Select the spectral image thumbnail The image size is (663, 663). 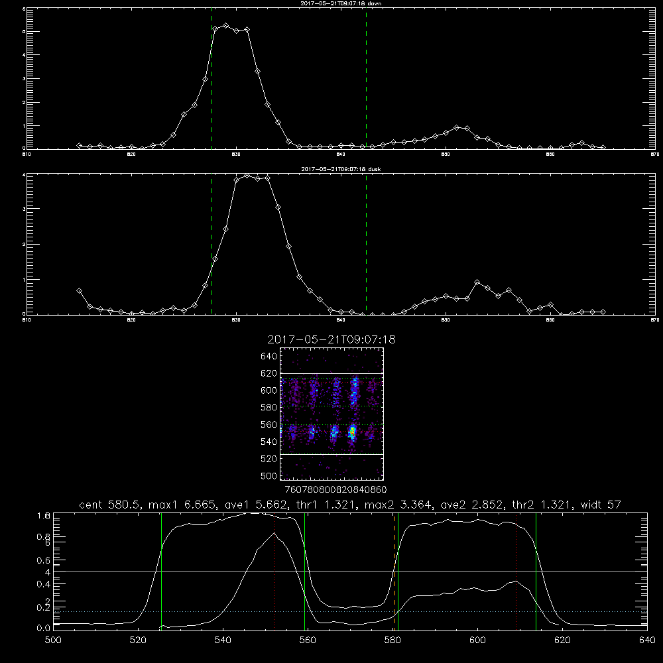click(x=331, y=414)
